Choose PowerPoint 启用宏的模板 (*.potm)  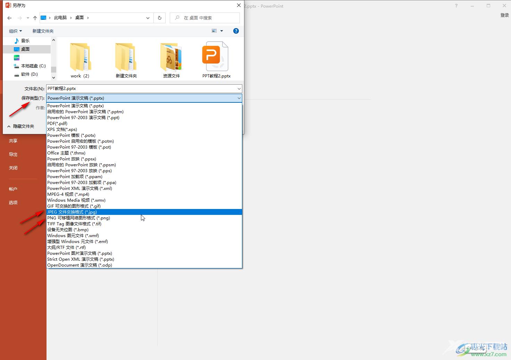point(144,141)
